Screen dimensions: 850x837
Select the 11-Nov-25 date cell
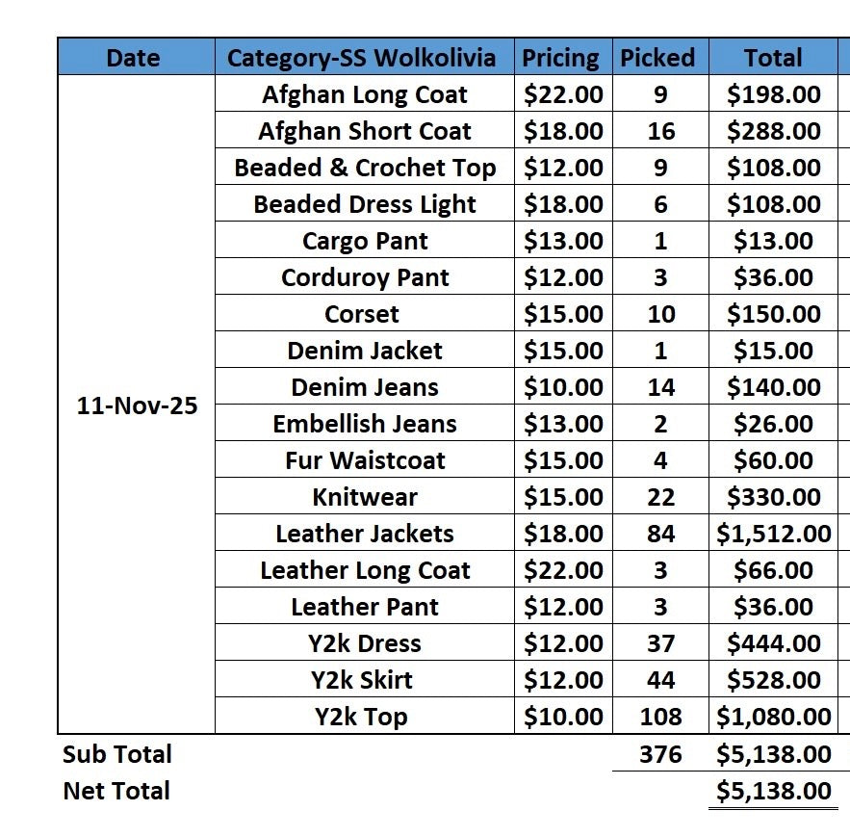tap(137, 405)
